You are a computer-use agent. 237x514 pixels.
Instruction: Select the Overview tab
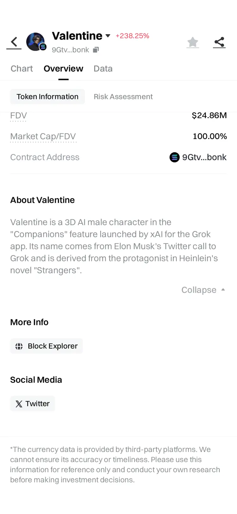(63, 69)
